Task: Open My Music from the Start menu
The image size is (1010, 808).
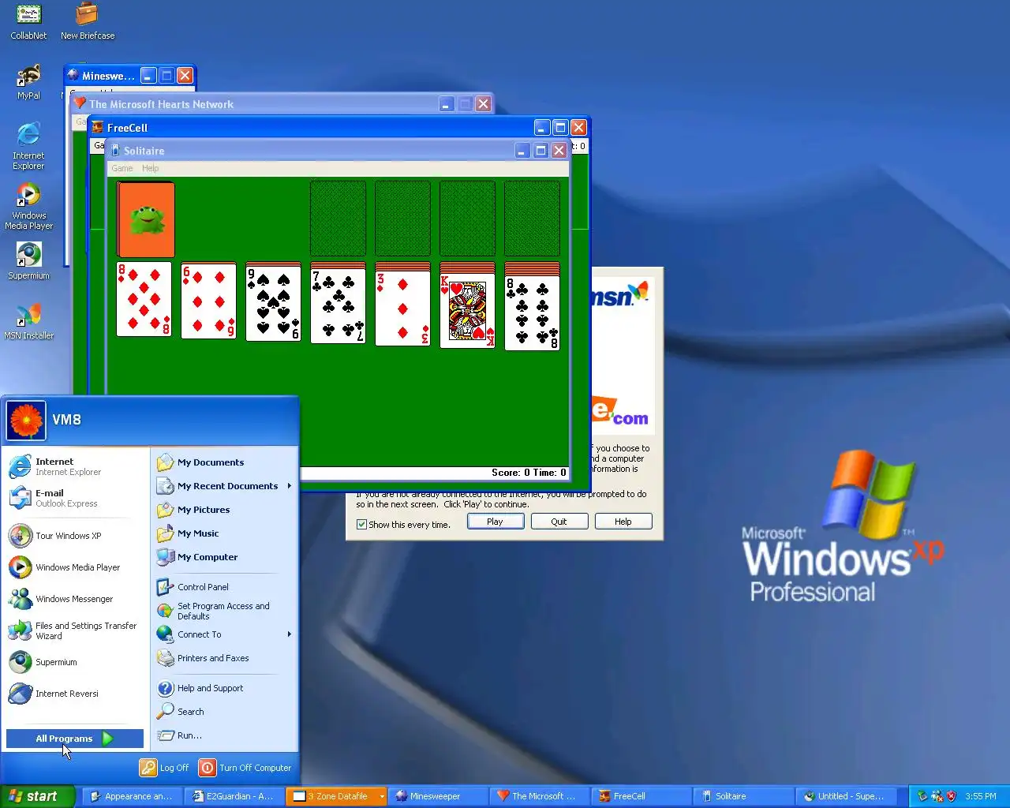Action: [x=224, y=533]
